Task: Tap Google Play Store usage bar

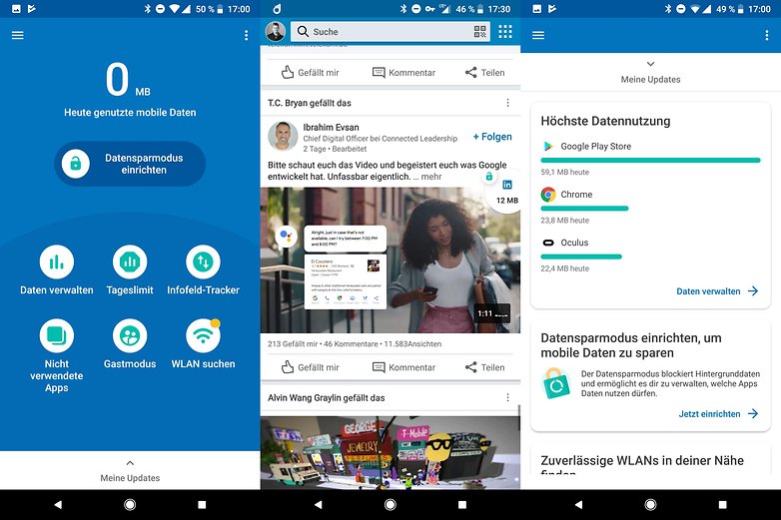Action: click(650, 161)
